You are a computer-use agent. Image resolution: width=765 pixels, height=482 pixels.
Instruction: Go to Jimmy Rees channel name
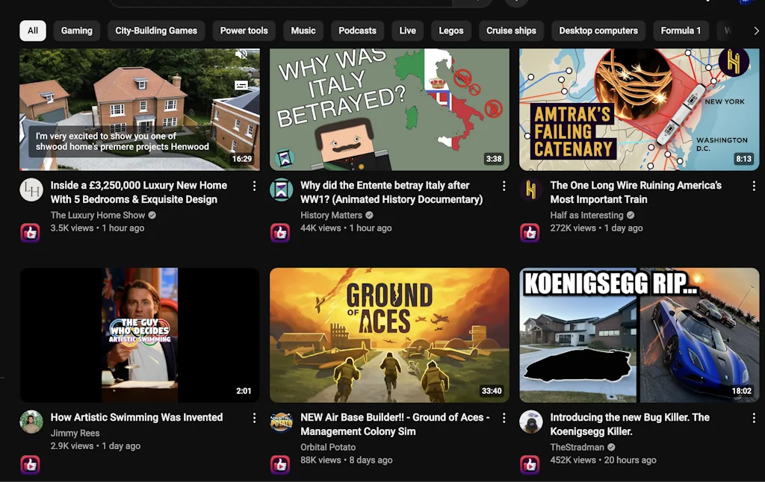75,433
